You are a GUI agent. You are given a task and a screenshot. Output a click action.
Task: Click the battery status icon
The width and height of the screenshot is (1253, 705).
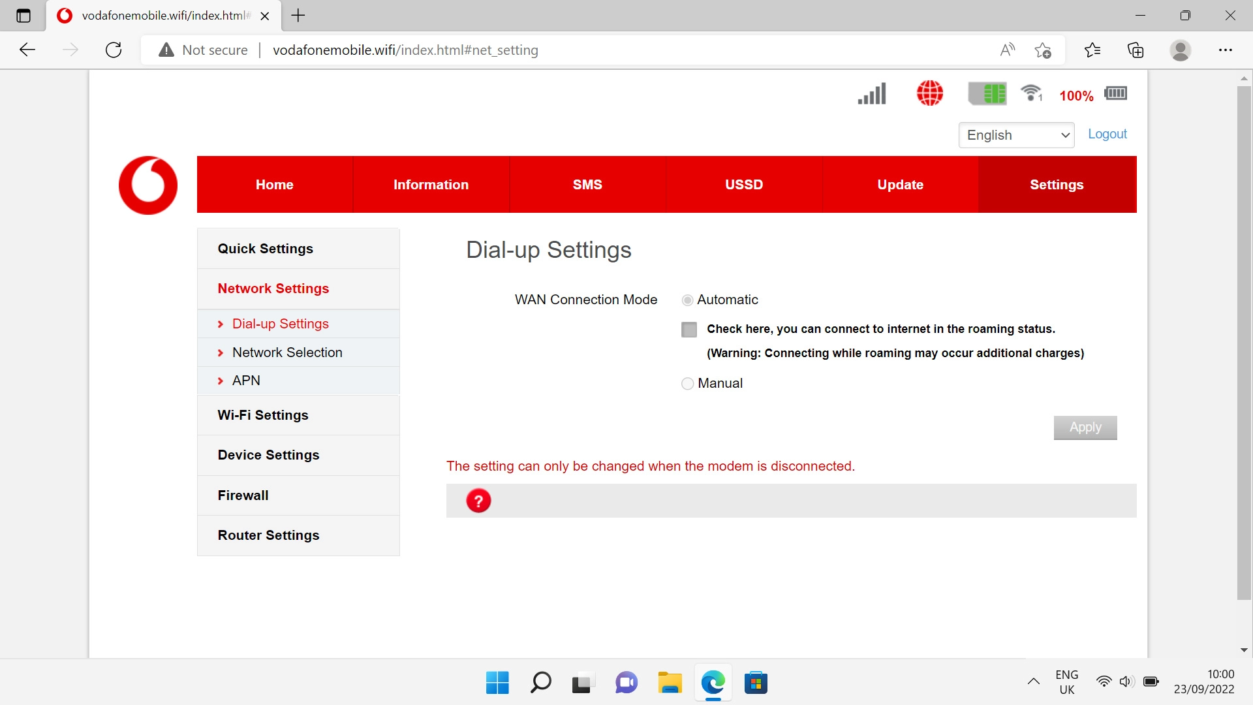pos(1116,93)
